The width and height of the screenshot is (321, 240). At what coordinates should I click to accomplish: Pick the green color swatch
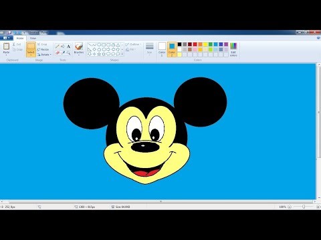point(211,45)
